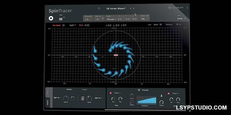Open the three-dot options menu

tap(187, 7)
